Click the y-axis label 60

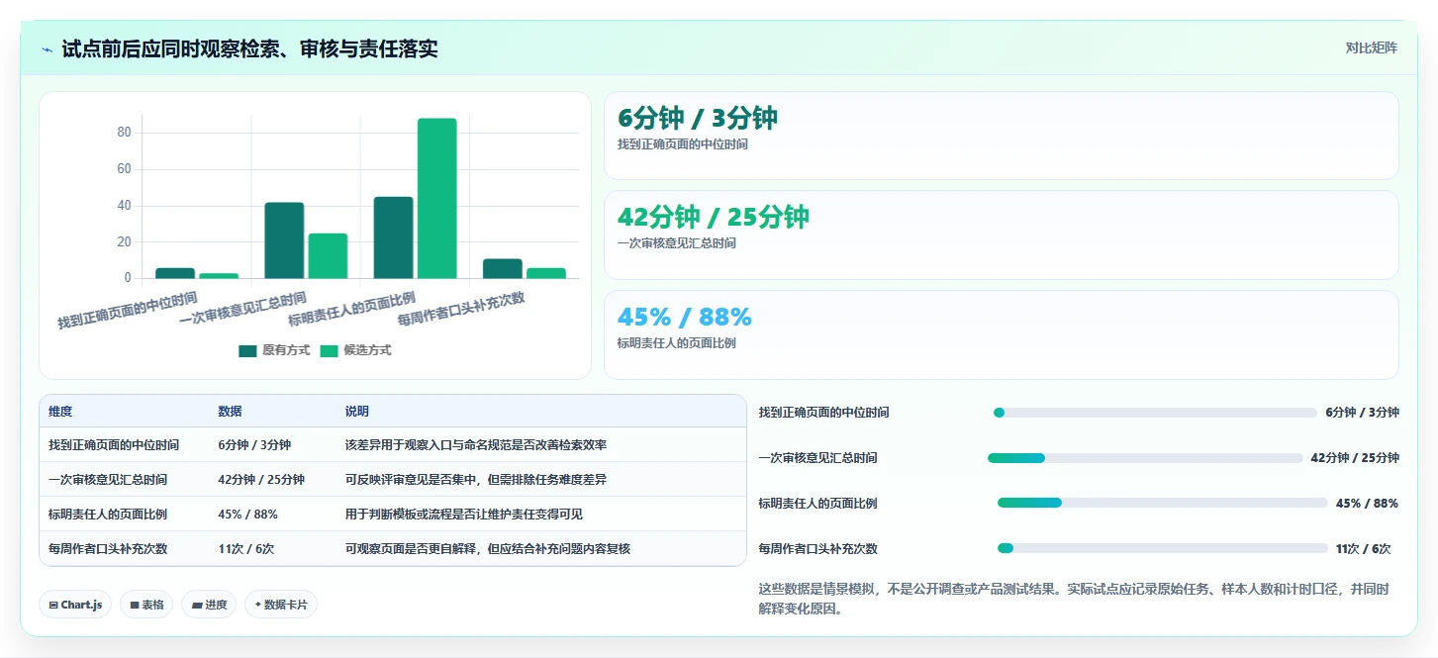coord(124,169)
